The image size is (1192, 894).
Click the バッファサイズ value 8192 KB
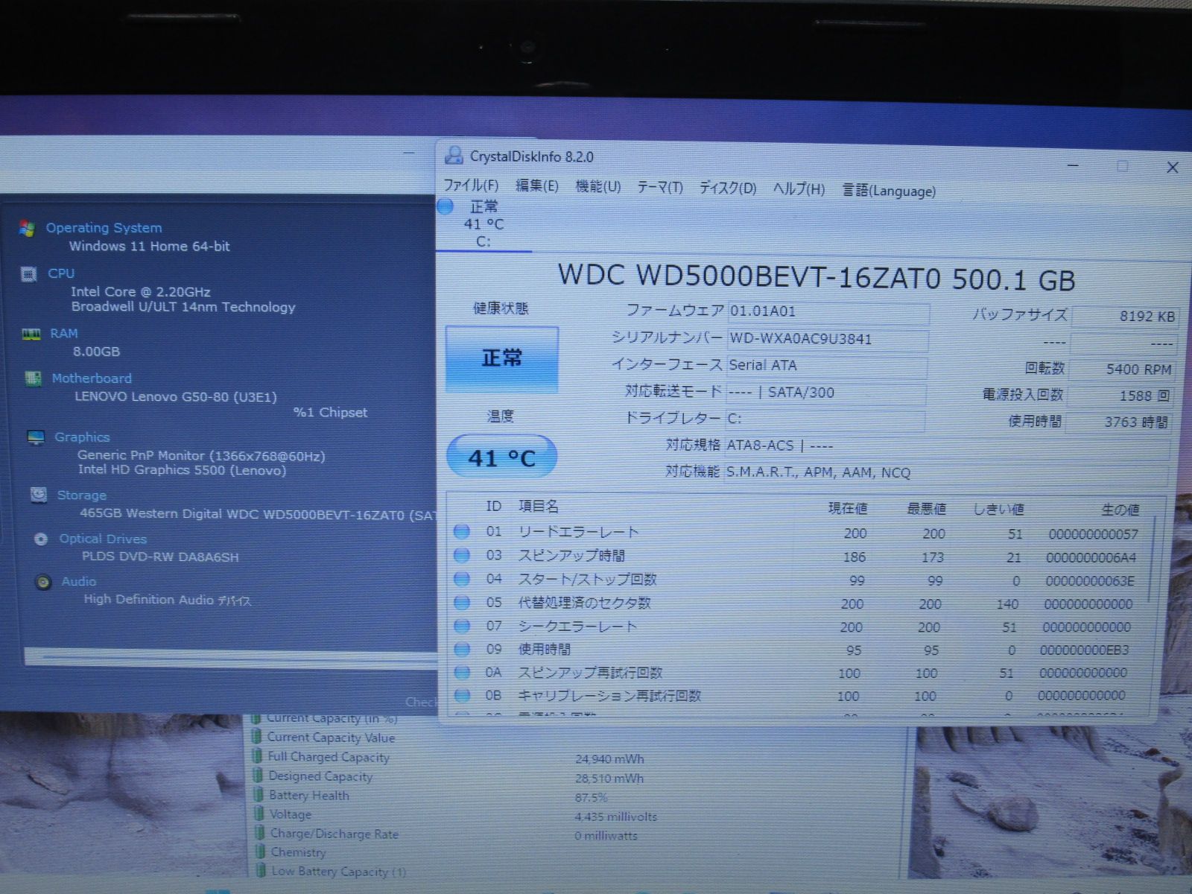1125,316
